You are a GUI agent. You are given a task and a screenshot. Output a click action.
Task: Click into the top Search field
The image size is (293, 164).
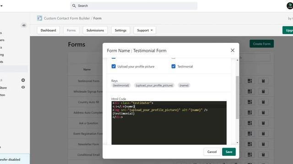[134, 6]
